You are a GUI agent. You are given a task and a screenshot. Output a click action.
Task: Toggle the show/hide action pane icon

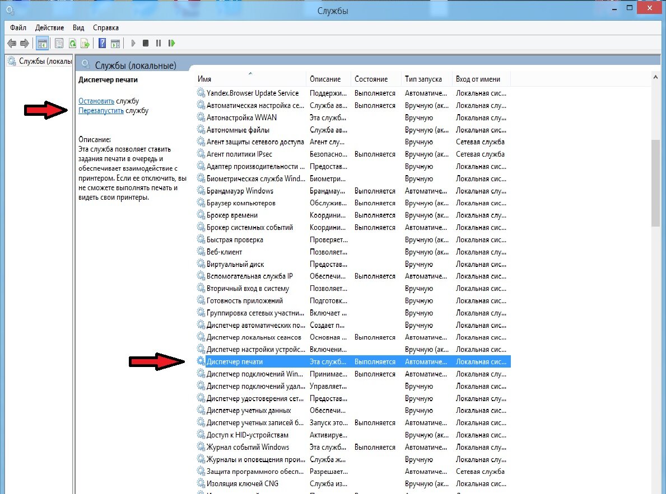tap(115, 43)
